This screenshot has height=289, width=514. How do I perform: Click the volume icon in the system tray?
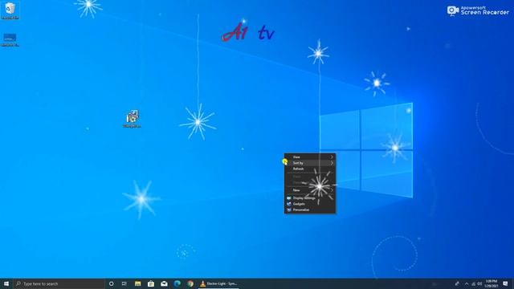[479, 283]
